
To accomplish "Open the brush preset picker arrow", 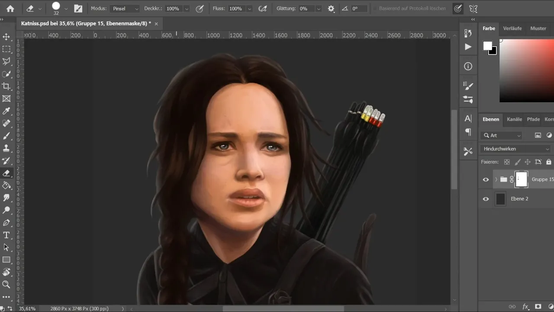I will point(66,9).
